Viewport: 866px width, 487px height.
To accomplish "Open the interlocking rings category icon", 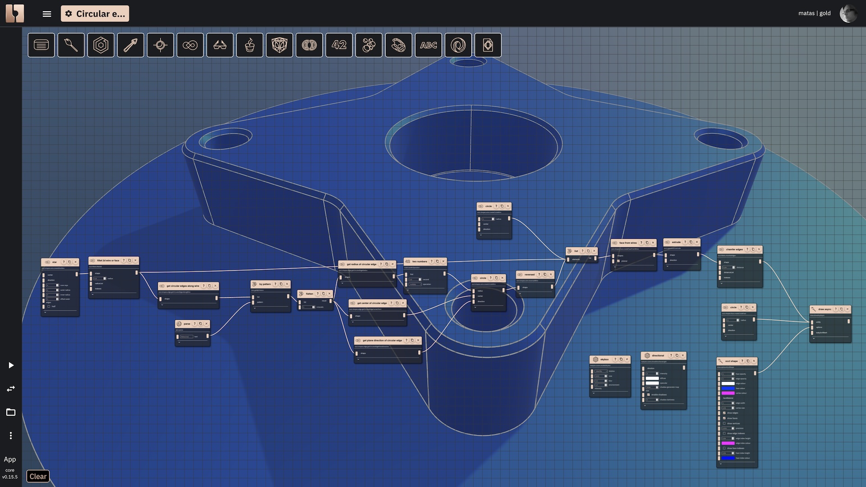I will click(x=309, y=45).
